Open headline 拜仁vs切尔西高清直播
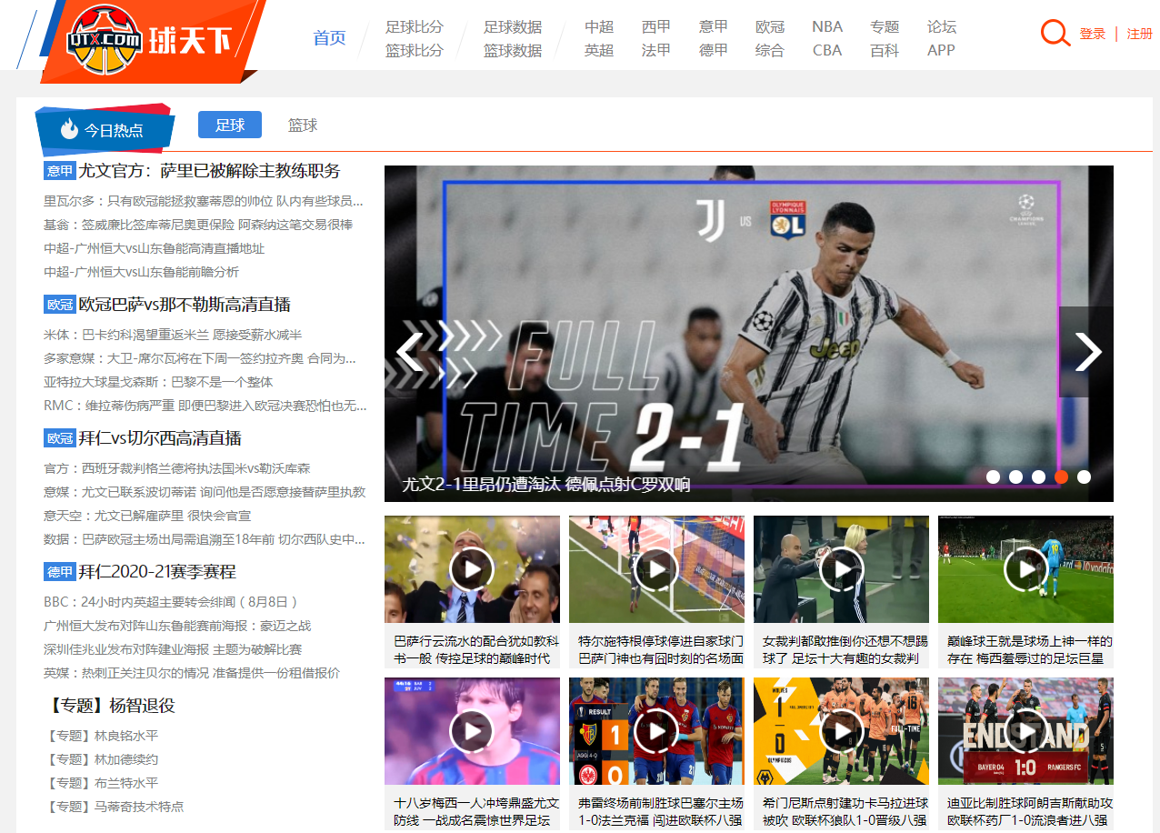Image resolution: width=1160 pixels, height=833 pixels. tap(160, 438)
